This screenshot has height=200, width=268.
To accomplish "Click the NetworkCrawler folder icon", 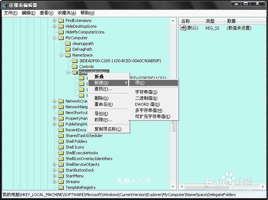I will 61,101.
